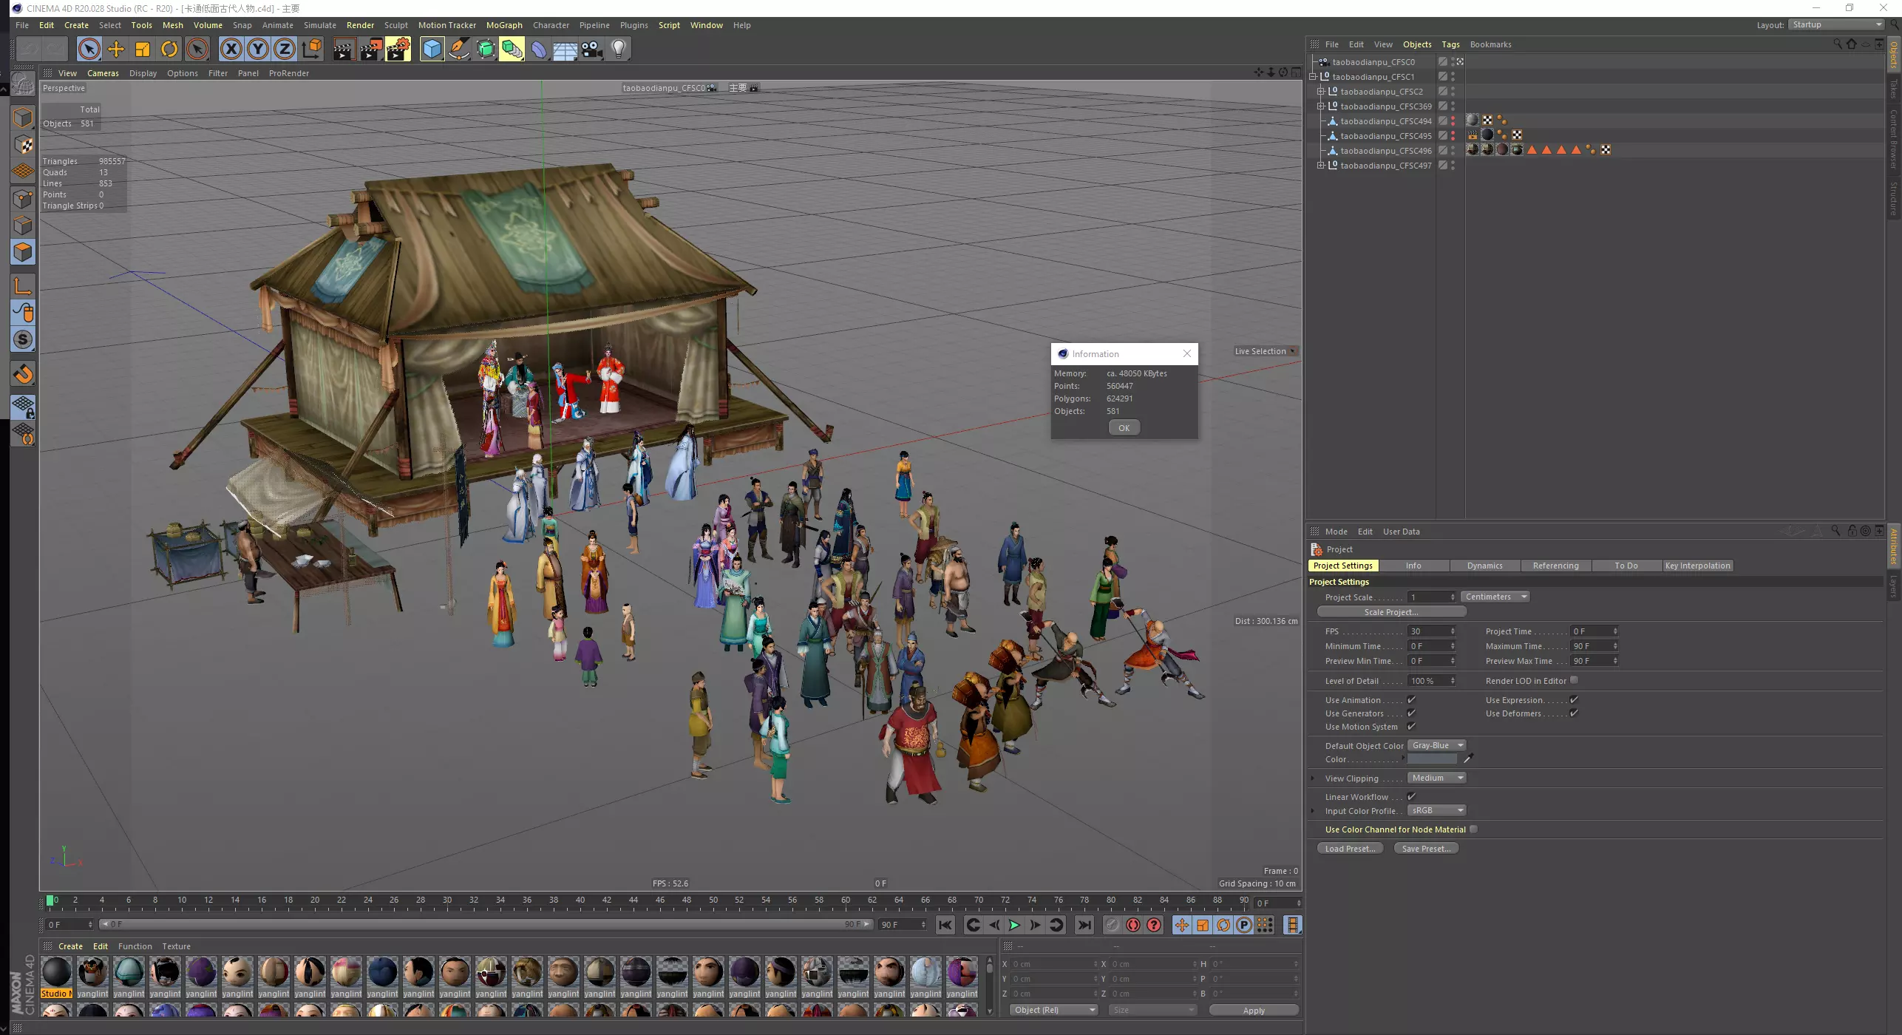Open the MoGraph menu
Image resolution: width=1902 pixels, height=1035 pixels.
coord(503,25)
